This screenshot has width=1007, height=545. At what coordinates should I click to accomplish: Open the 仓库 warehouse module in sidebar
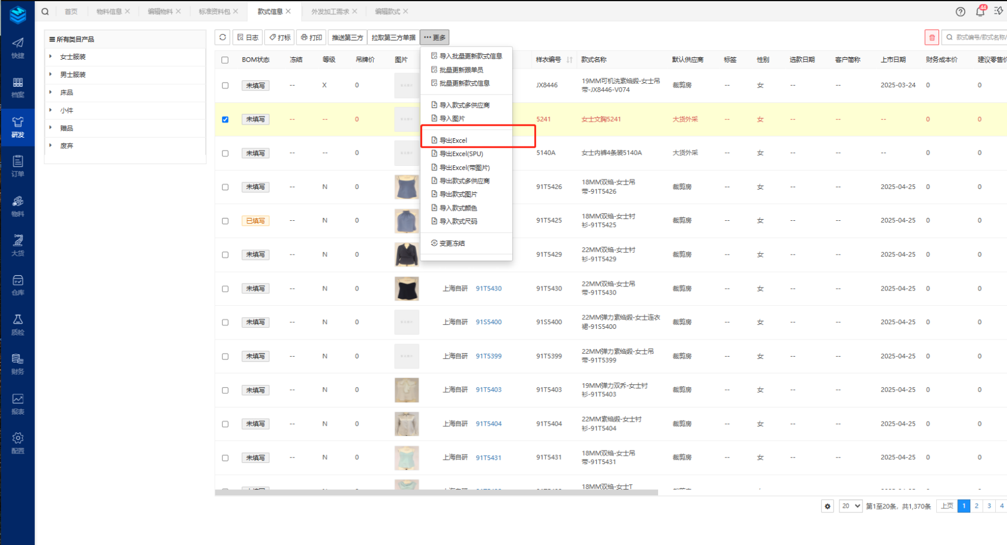(18, 285)
